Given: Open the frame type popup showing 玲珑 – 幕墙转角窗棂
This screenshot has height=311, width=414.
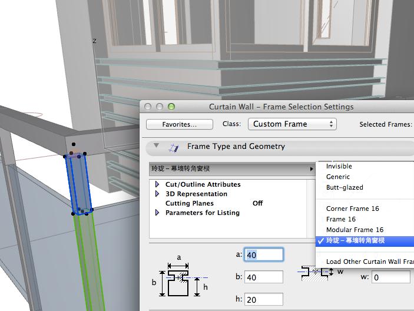Looking at the screenshot, I should tap(233, 168).
